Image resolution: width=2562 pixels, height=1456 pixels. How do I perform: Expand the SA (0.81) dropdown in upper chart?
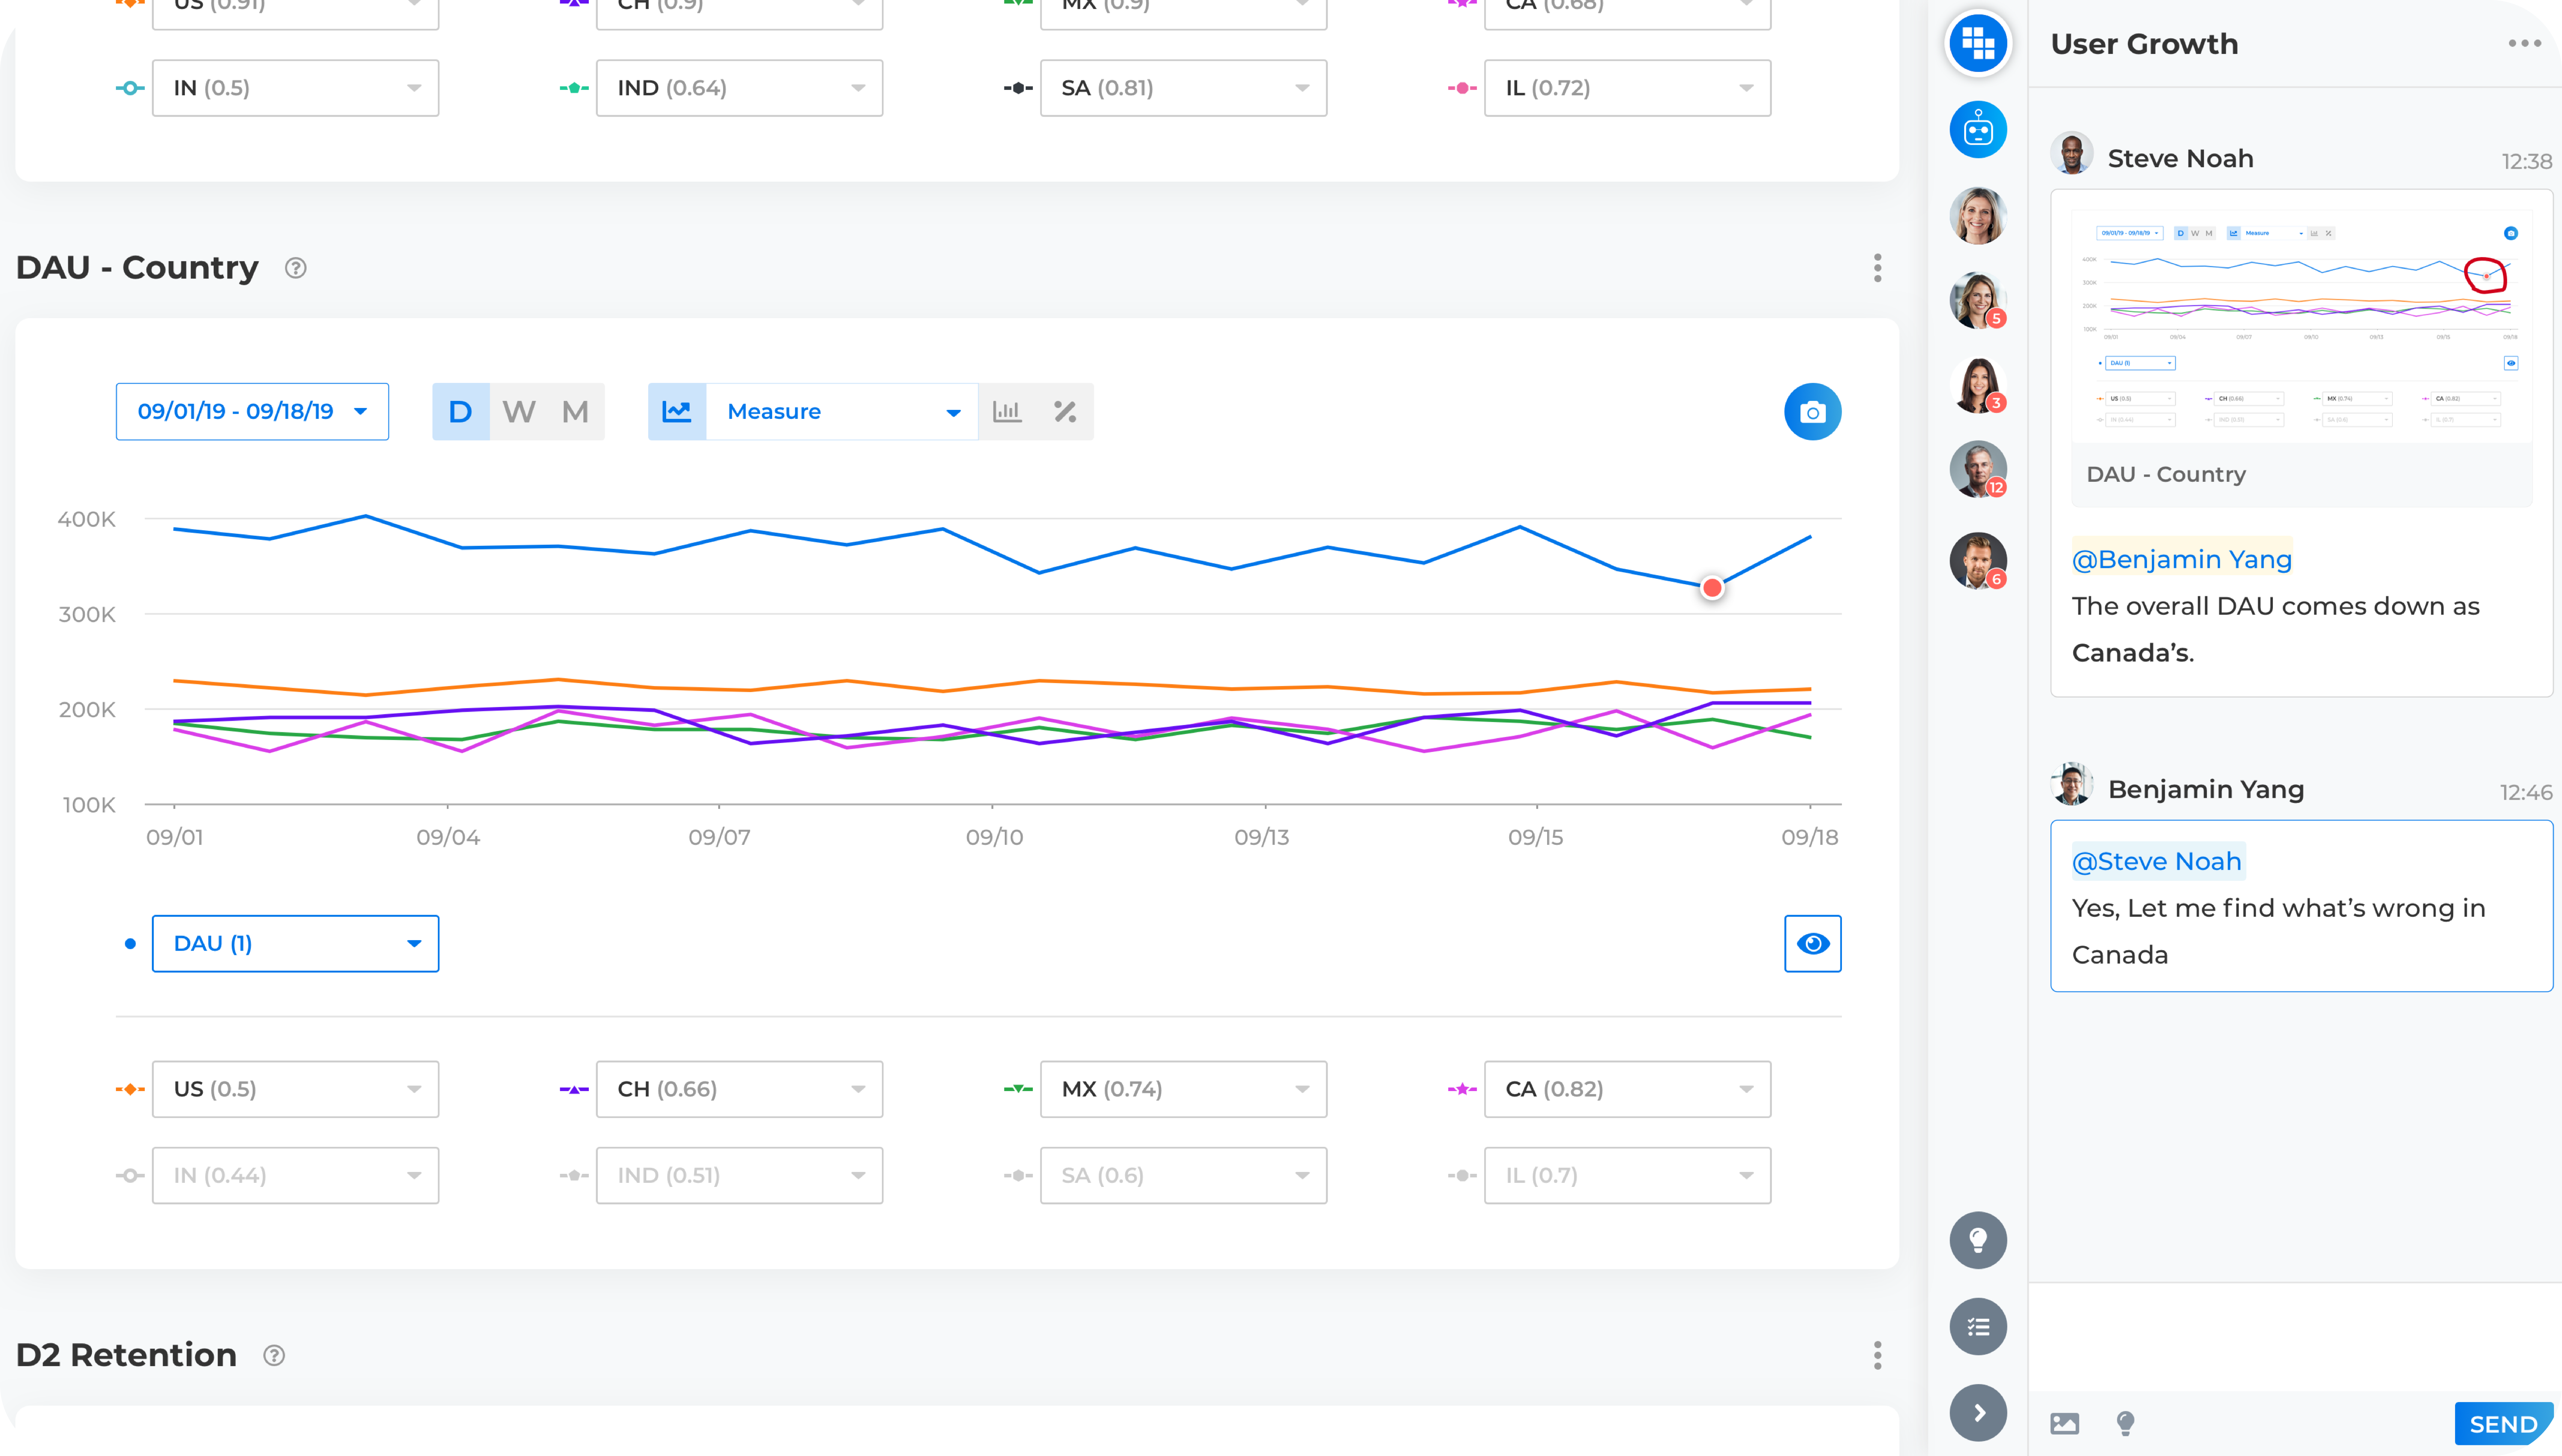[1183, 88]
